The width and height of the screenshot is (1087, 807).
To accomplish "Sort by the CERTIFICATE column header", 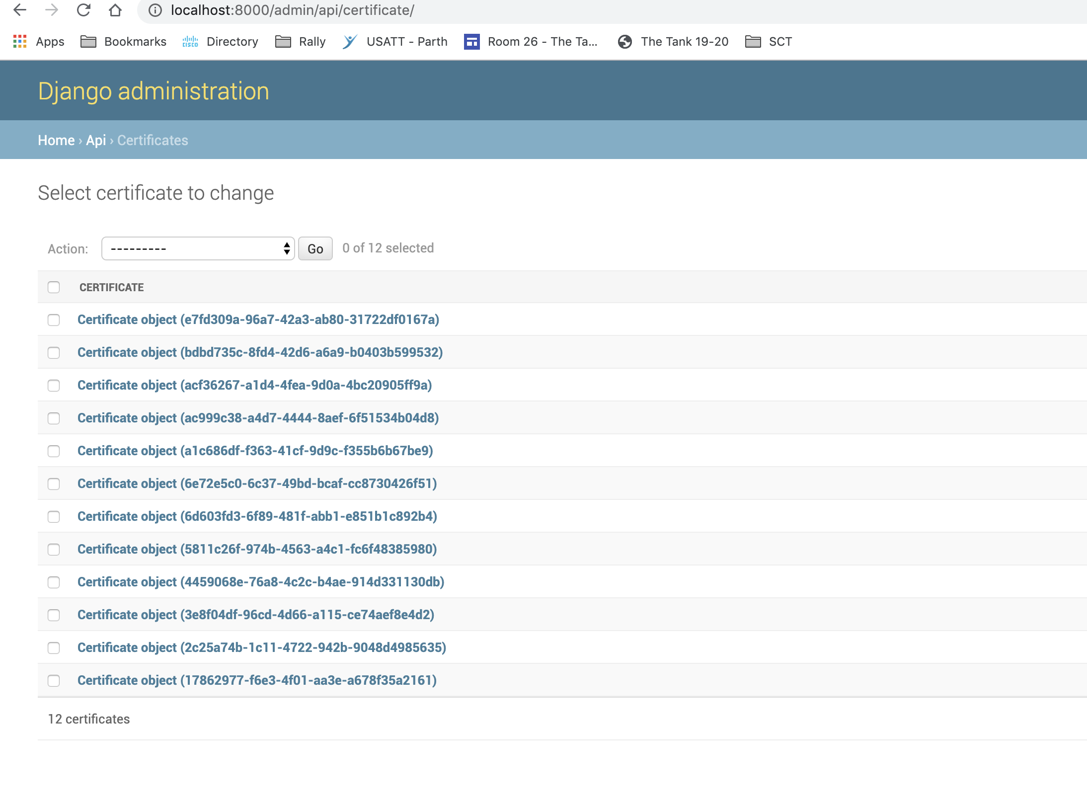I will tap(112, 287).
